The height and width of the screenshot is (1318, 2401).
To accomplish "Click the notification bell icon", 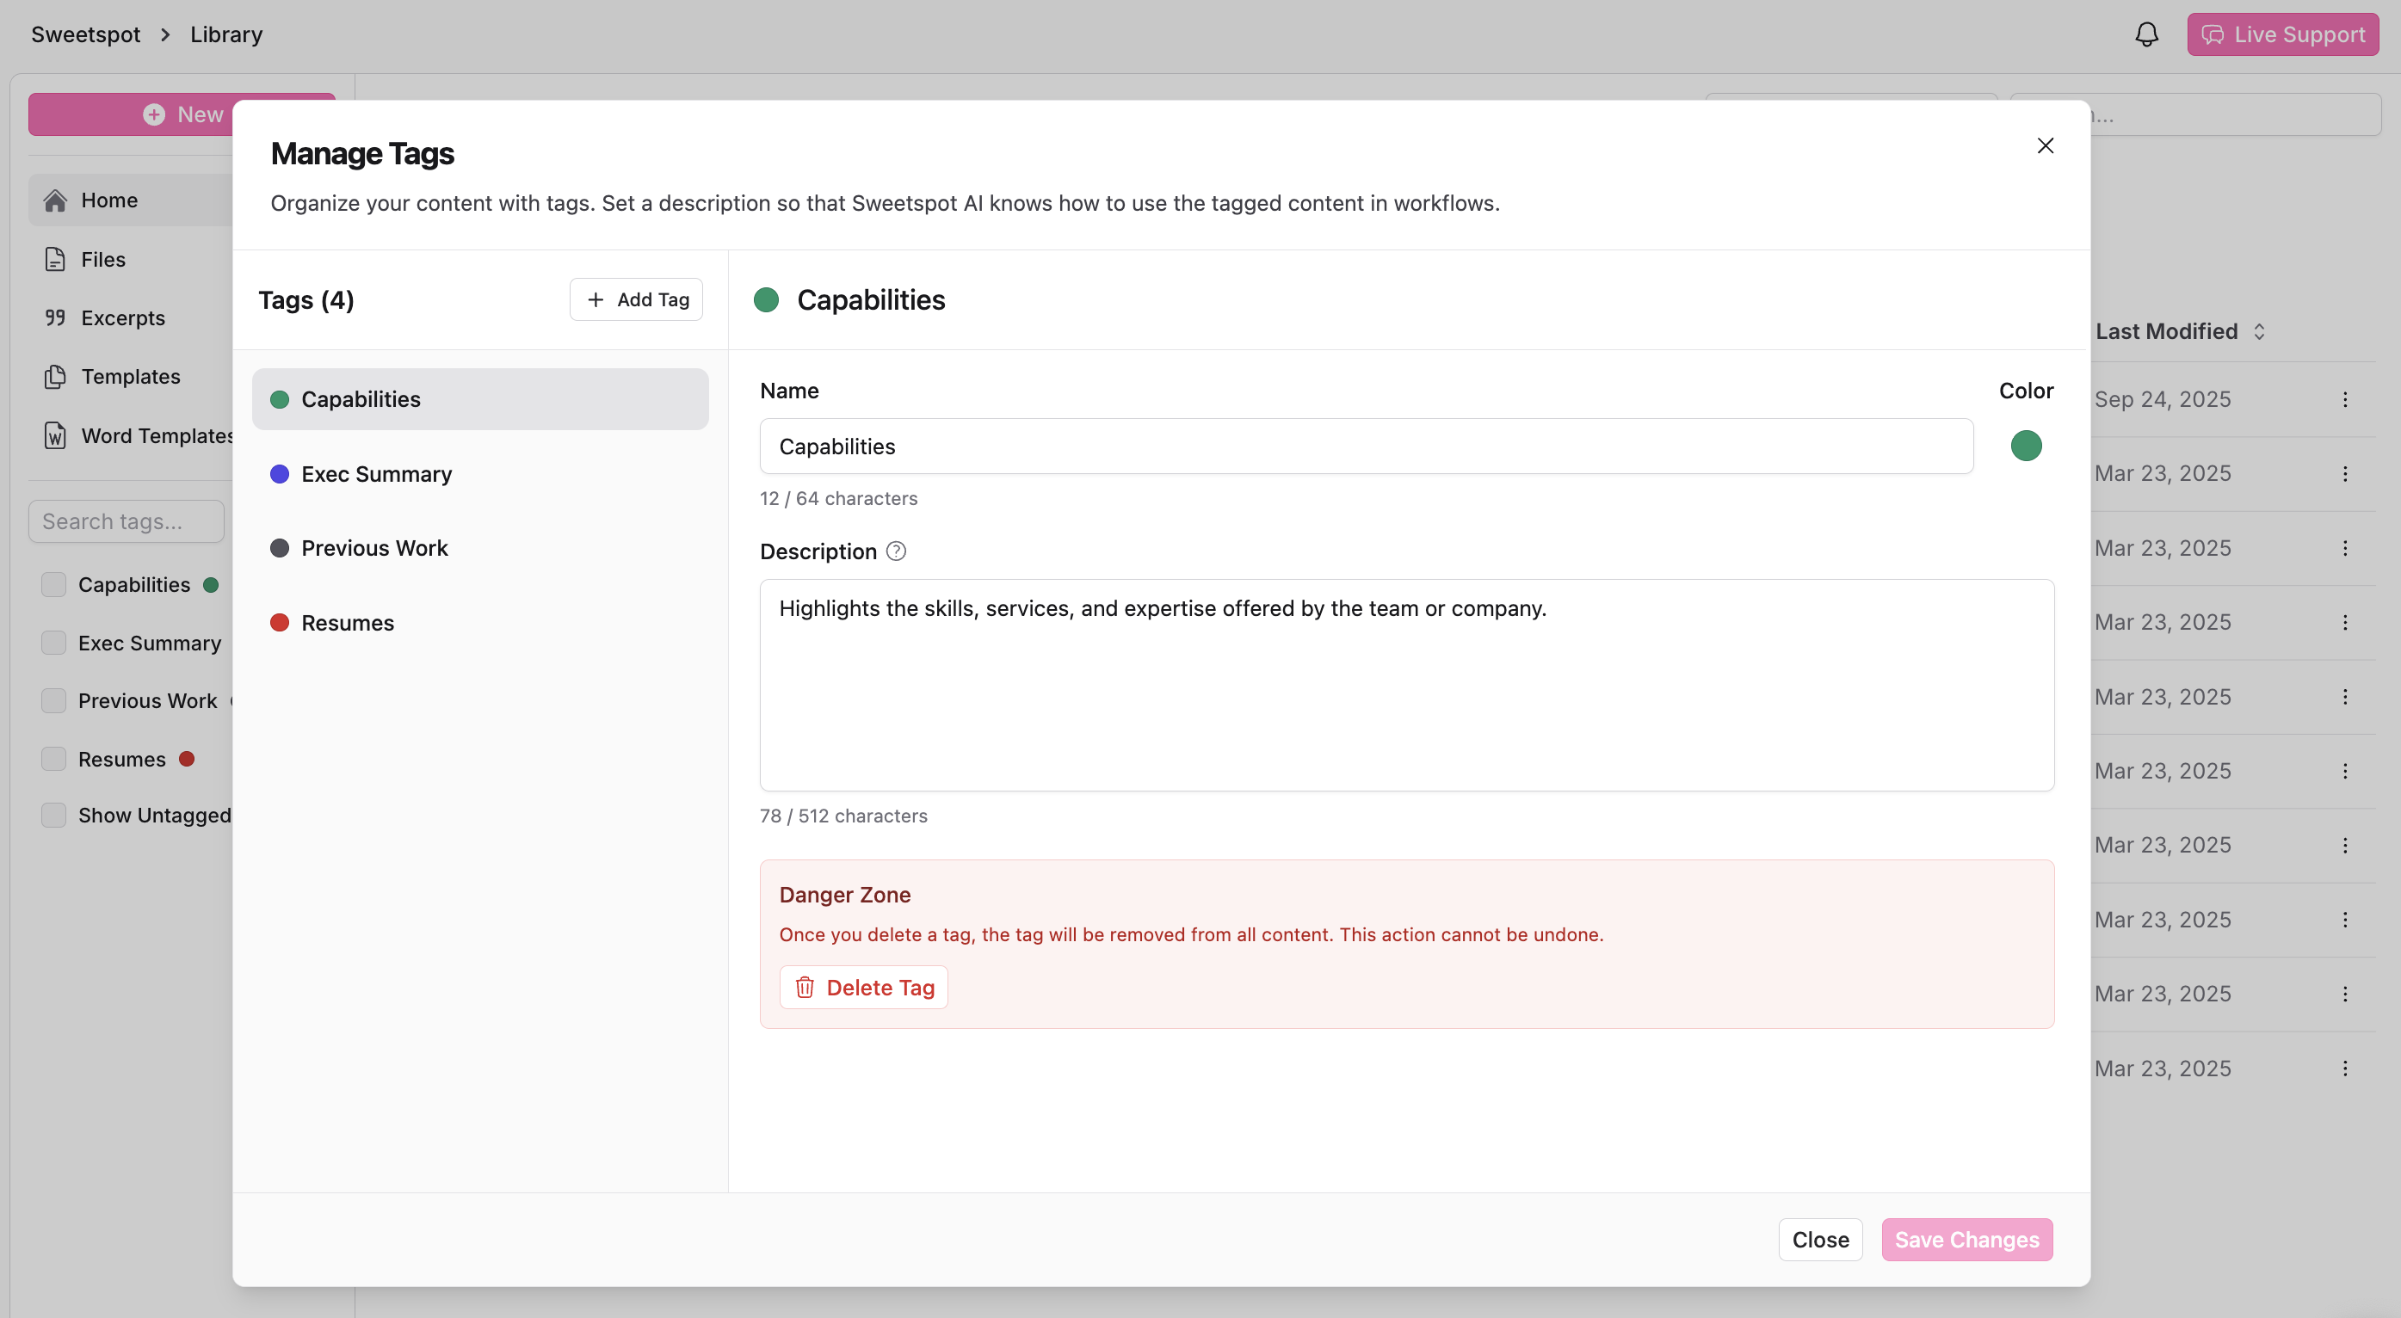I will point(2145,34).
